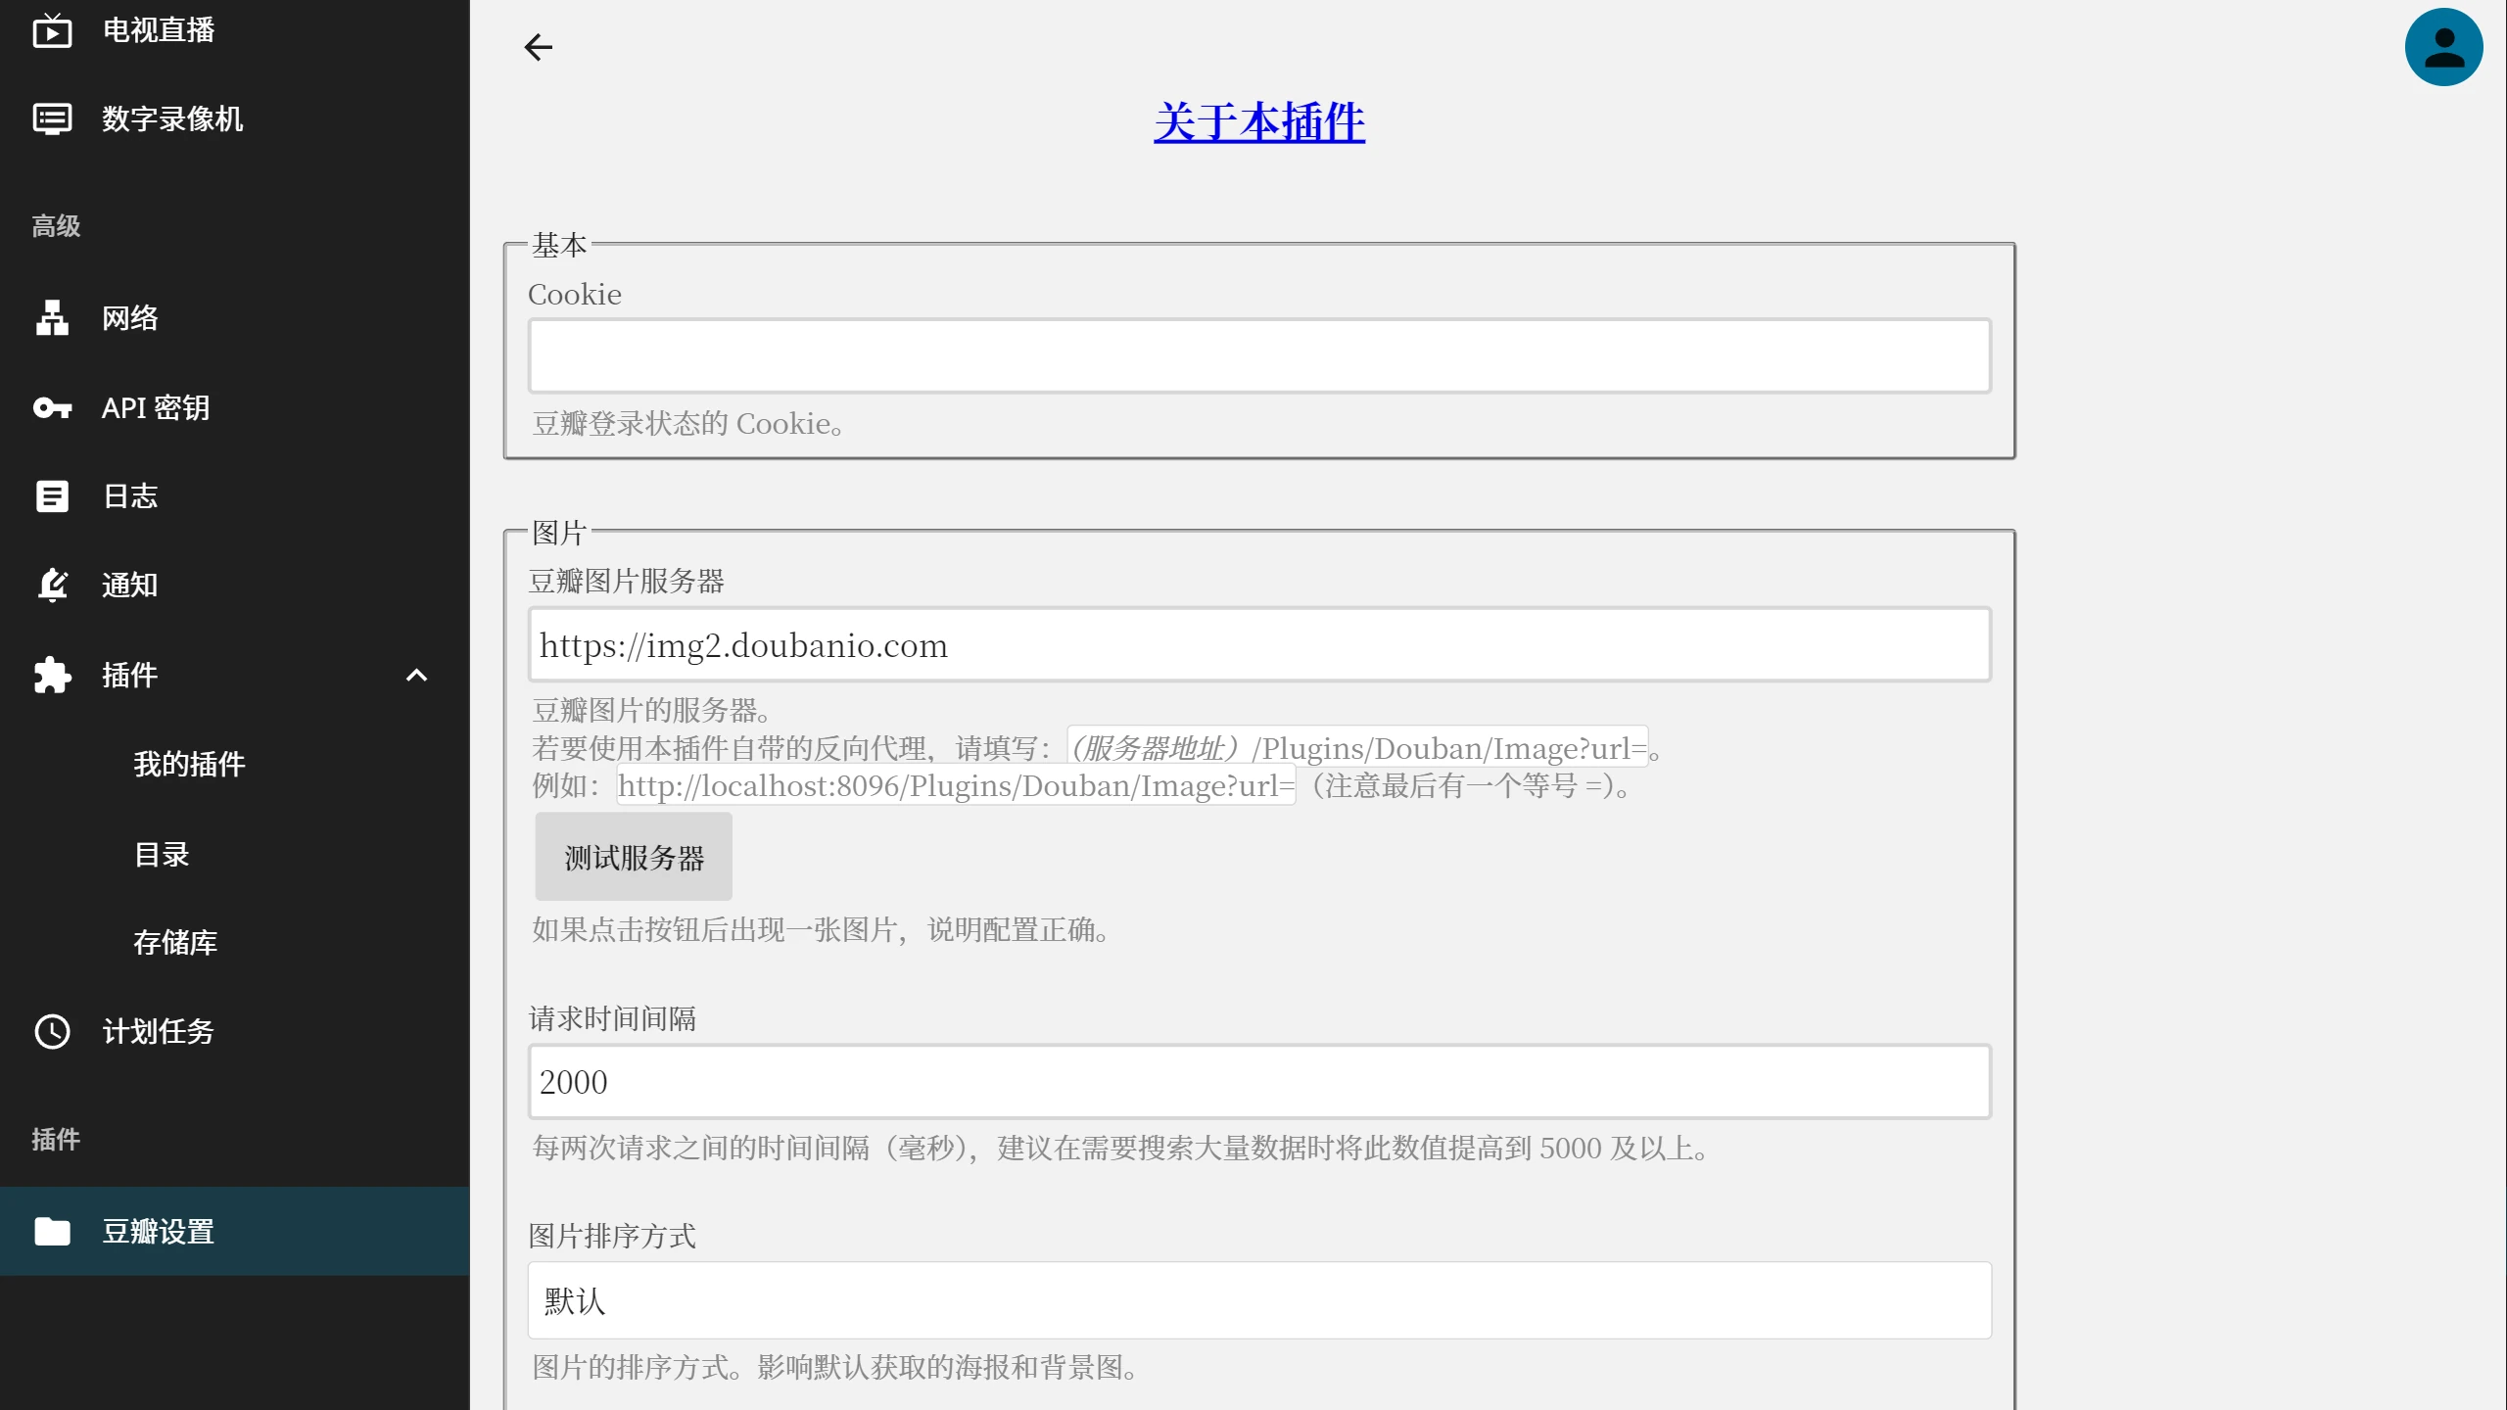Click the key icon for API 密钥
The height and width of the screenshot is (1410, 2507).
(x=52, y=407)
